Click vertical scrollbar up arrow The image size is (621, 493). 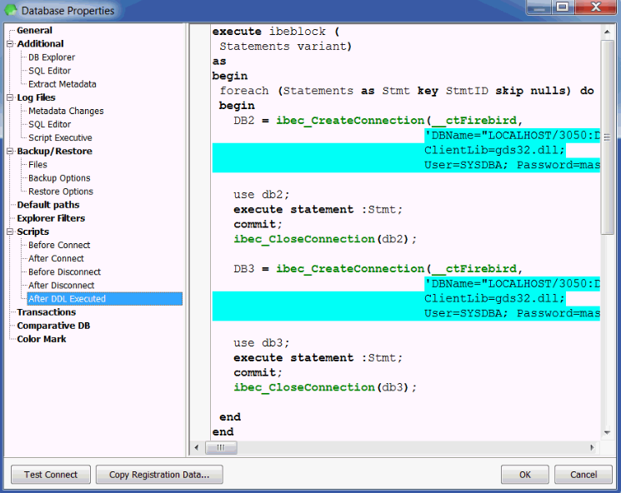[x=607, y=32]
